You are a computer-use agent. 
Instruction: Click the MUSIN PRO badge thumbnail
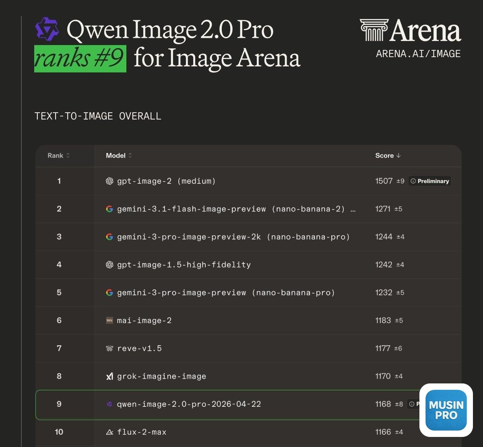point(446,410)
